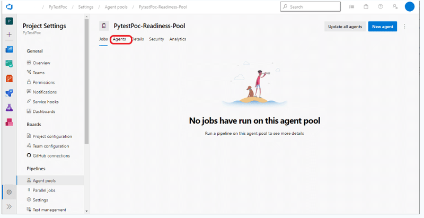Switch to the Details tab

click(138, 39)
